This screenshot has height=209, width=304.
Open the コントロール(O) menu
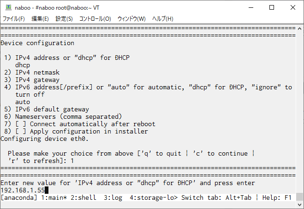(95, 19)
